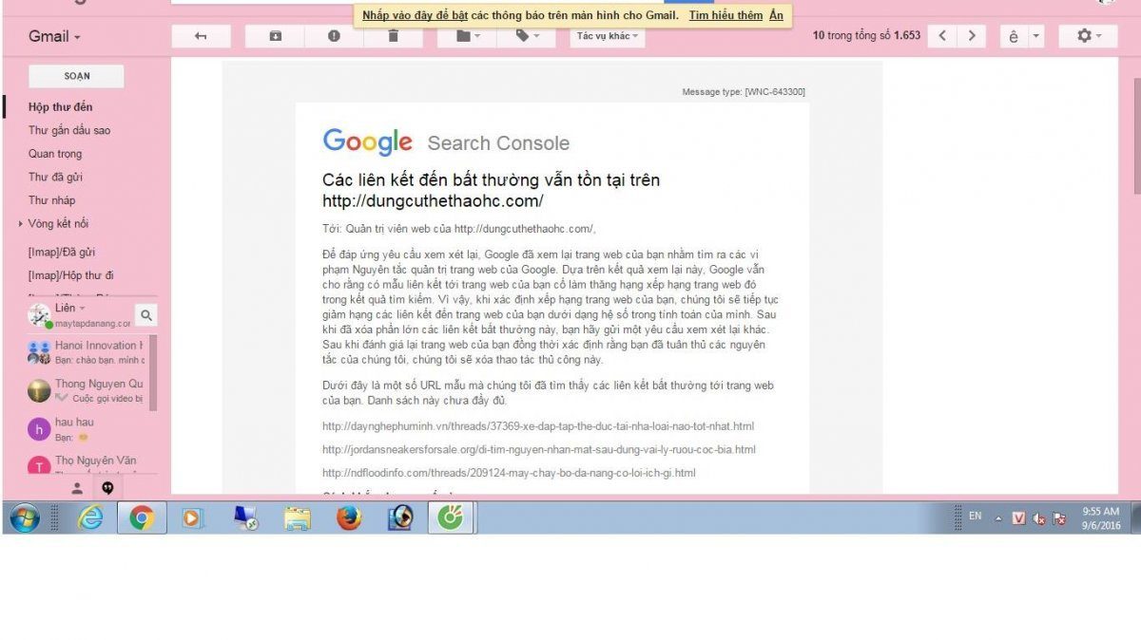Go to the newer message with the left chevron
Screen dimensions: 1141x640
[941, 36]
